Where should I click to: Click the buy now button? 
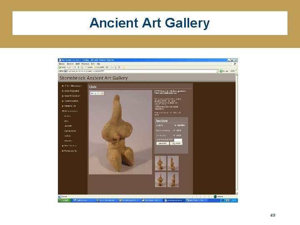tap(176, 143)
